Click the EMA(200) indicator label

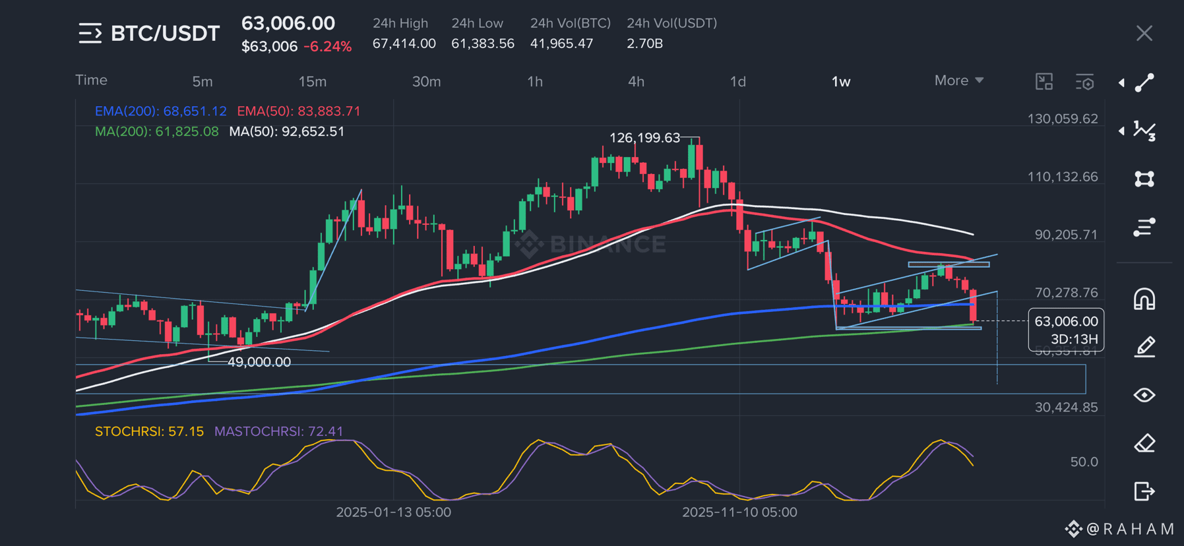(160, 111)
